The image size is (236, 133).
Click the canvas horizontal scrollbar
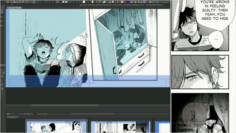[x=65, y=105]
